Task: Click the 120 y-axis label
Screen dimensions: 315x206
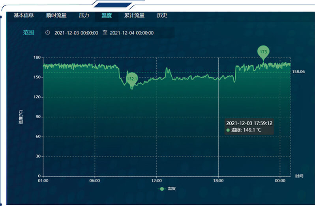Action: 37,97
